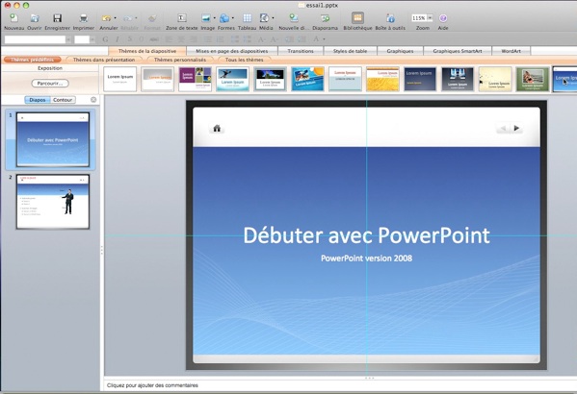Viewport: 577px width, 394px height.
Task: Open the font name dropdown
Action: pos(68,39)
